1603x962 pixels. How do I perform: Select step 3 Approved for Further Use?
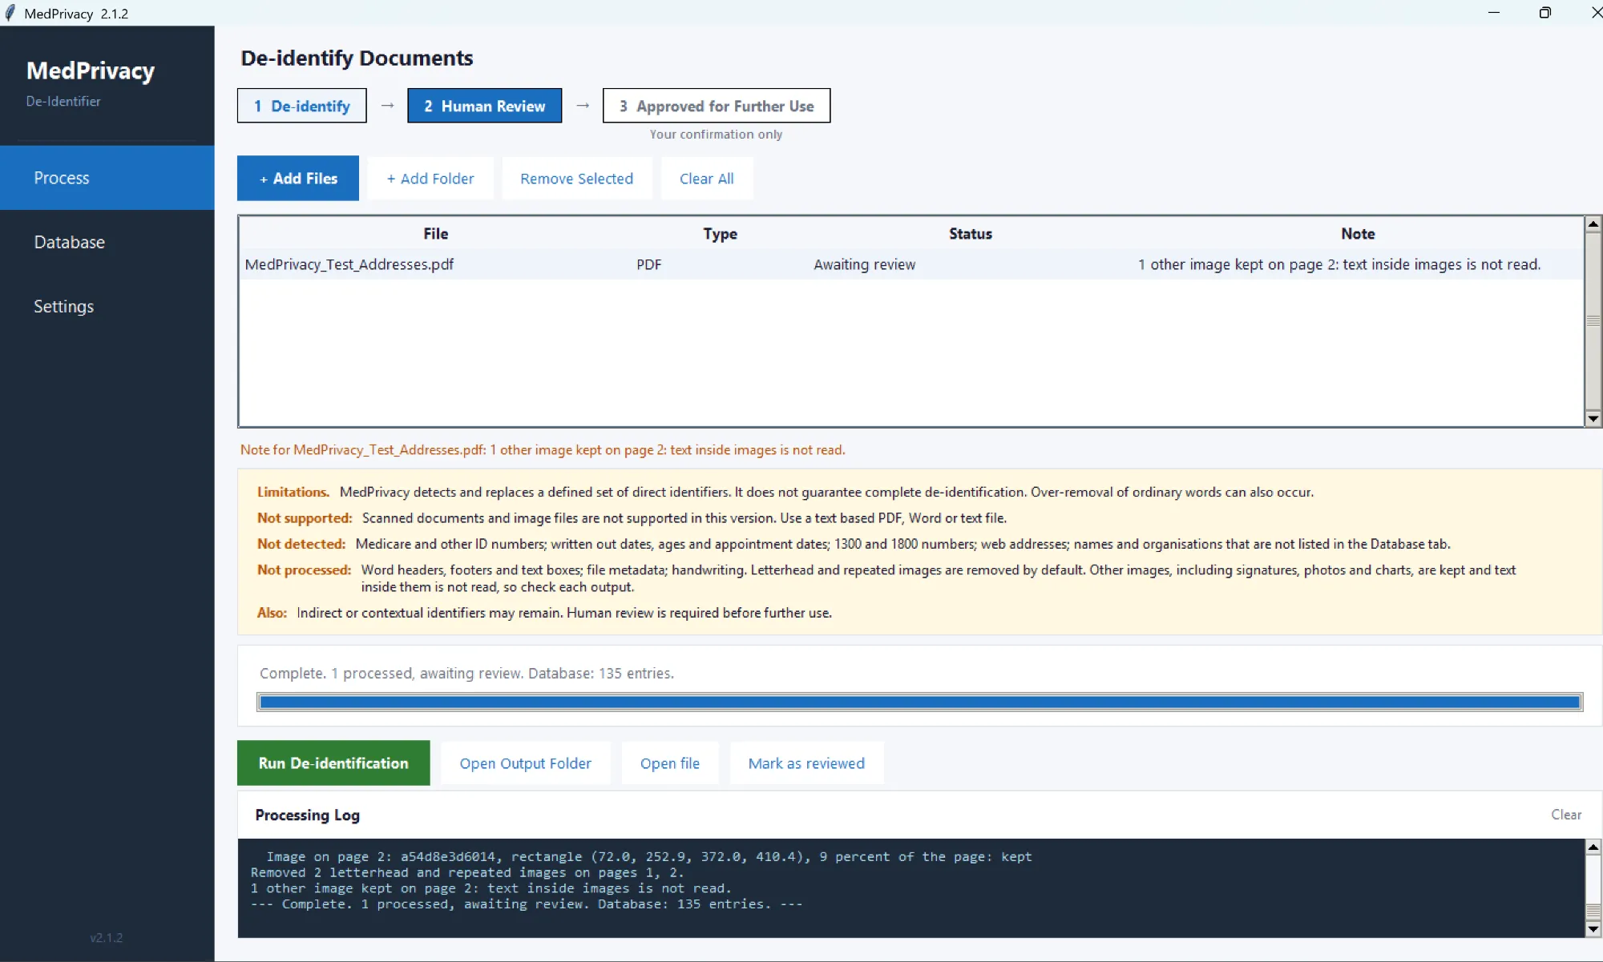717,106
